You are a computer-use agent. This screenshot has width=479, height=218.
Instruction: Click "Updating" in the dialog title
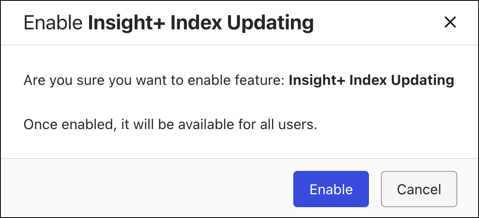[270, 23]
